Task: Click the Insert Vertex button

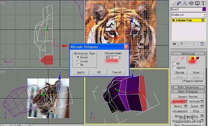Action: pyautogui.click(x=188, y=97)
